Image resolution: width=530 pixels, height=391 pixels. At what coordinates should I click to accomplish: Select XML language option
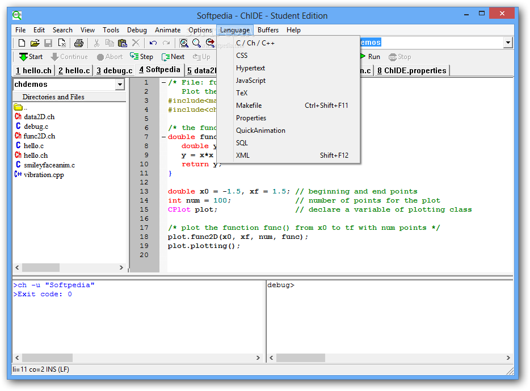coord(288,155)
